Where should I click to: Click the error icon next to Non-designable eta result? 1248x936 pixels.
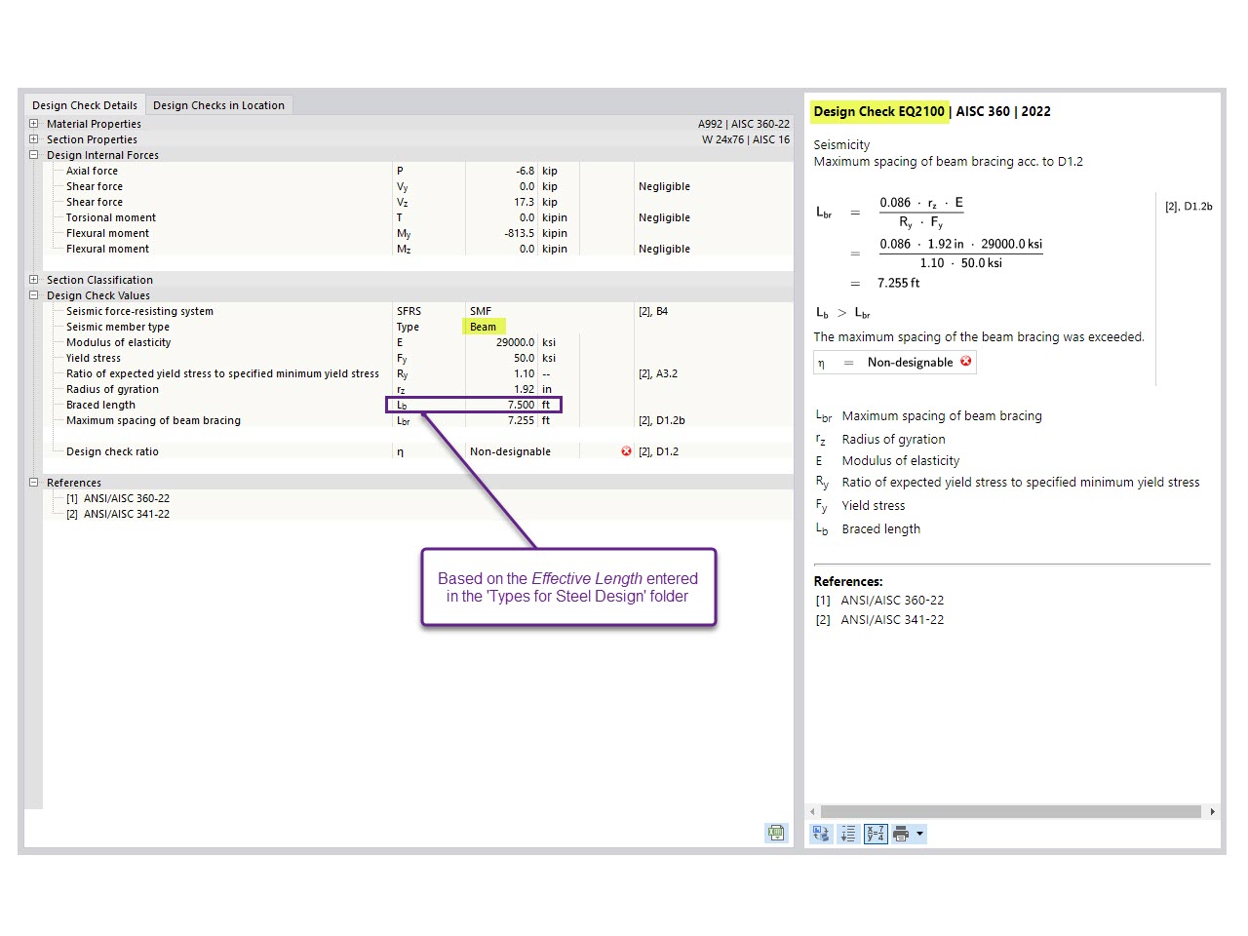coord(965,362)
